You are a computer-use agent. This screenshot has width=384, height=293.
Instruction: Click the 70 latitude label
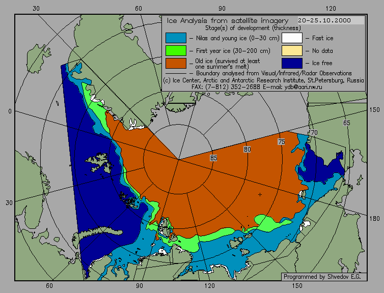pyautogui.click(x=314, y=133)
